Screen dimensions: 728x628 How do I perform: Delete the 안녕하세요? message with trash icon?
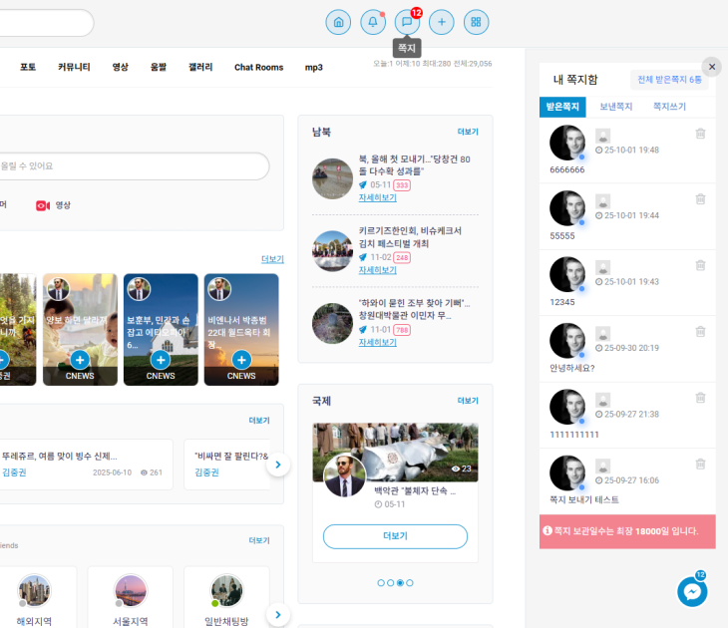click(x=700, y=332)
